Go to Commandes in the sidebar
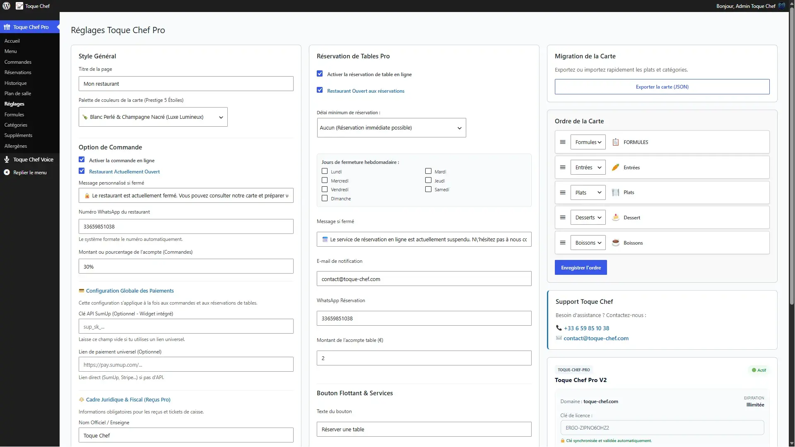The height and width of the screenshot is (447, 795). [18, 62]
